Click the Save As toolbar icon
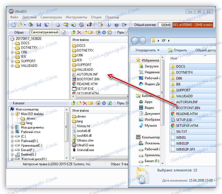Screen dimensions: 222x194 coord(47,25)
